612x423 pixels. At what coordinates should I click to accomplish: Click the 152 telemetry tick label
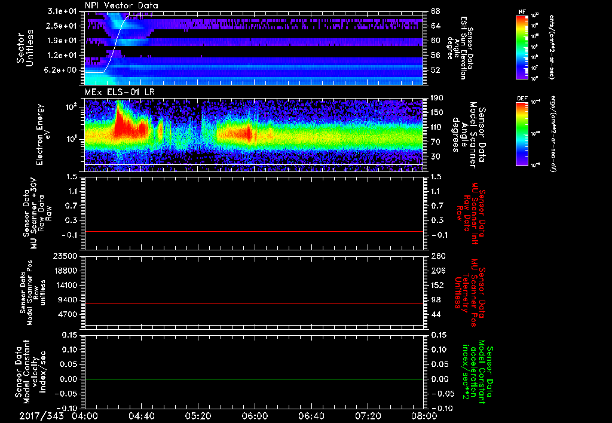(x=438, y=285)
